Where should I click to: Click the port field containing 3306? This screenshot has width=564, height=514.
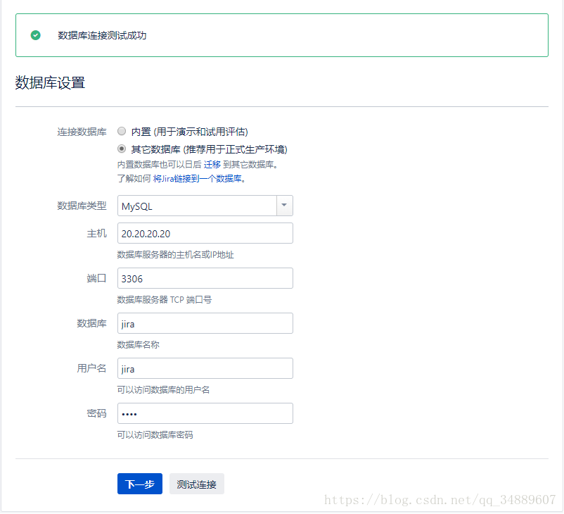(x=205, y=278)
